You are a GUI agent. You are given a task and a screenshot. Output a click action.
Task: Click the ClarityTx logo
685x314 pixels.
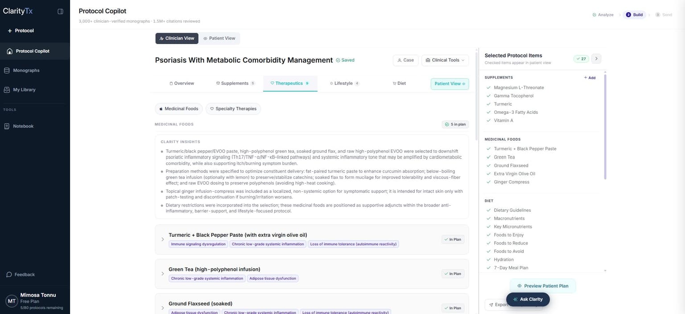point(18,11)
